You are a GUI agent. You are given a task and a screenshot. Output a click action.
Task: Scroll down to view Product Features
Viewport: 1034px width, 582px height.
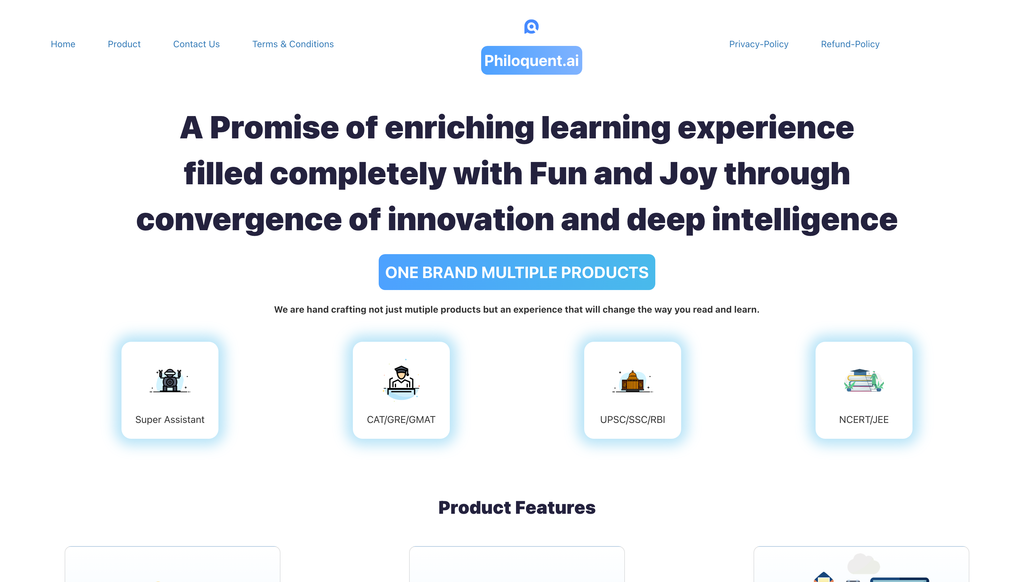(x=517, y=507)
